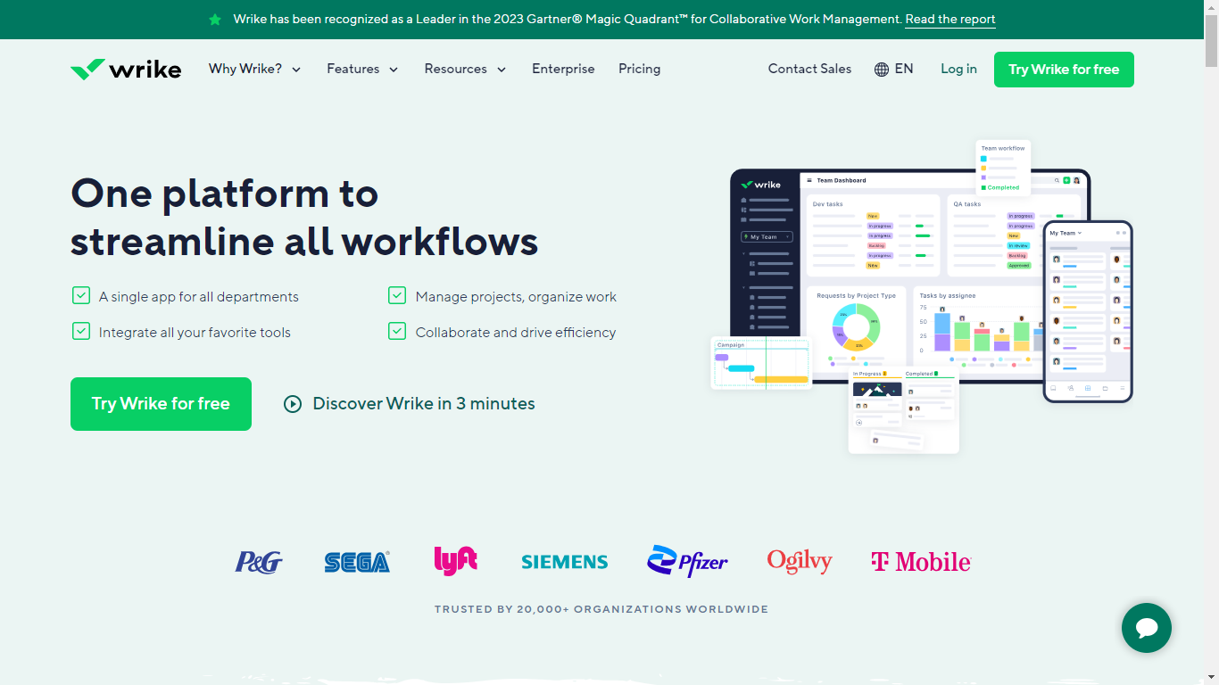
Task: Click the Ogilvy logo
Action: [x=800, y=561]
